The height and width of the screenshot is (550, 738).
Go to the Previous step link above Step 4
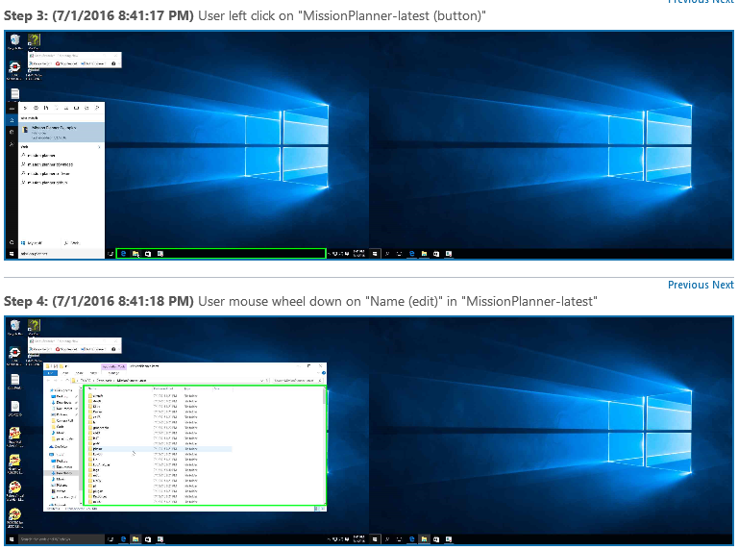point(689,285)
